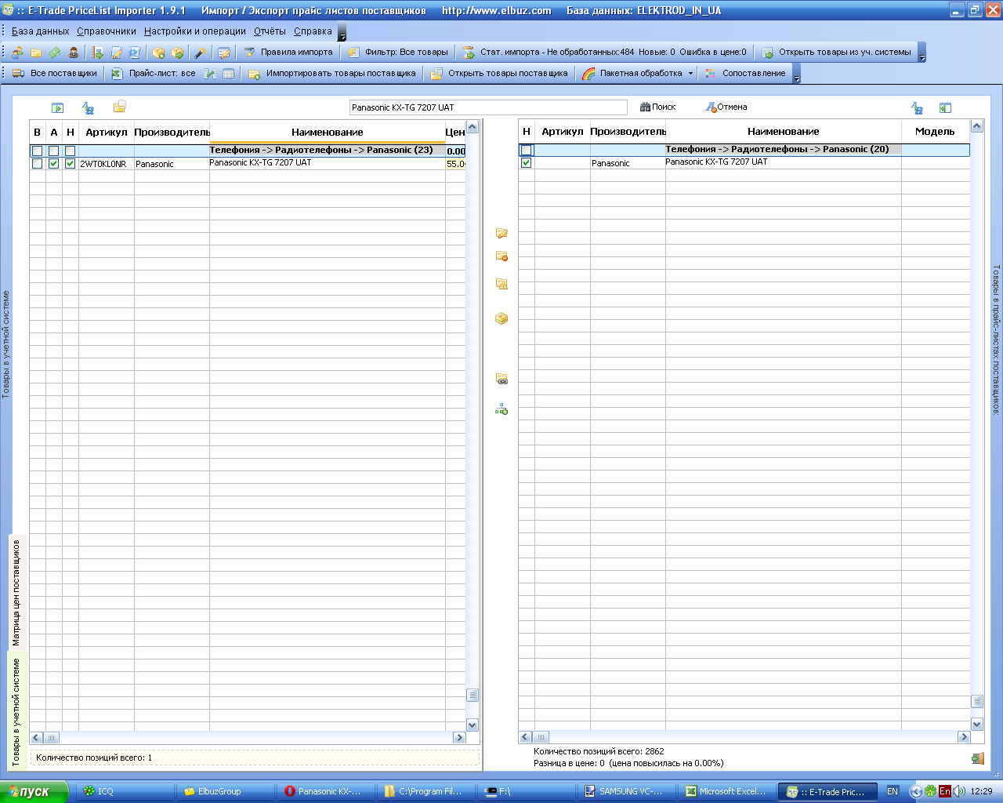Click the pencil-on-document toolbar icon

tap(117, 53)
